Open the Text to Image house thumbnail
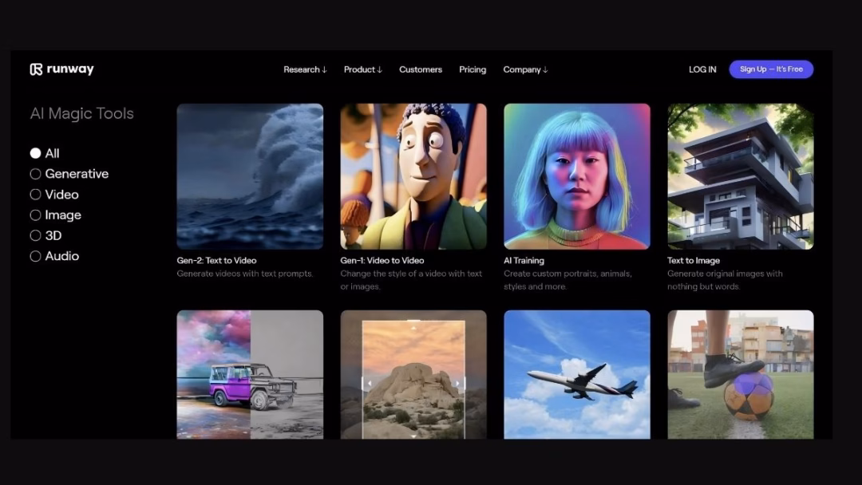This screenshot has width=862, height=485. [x=741, y=176]
